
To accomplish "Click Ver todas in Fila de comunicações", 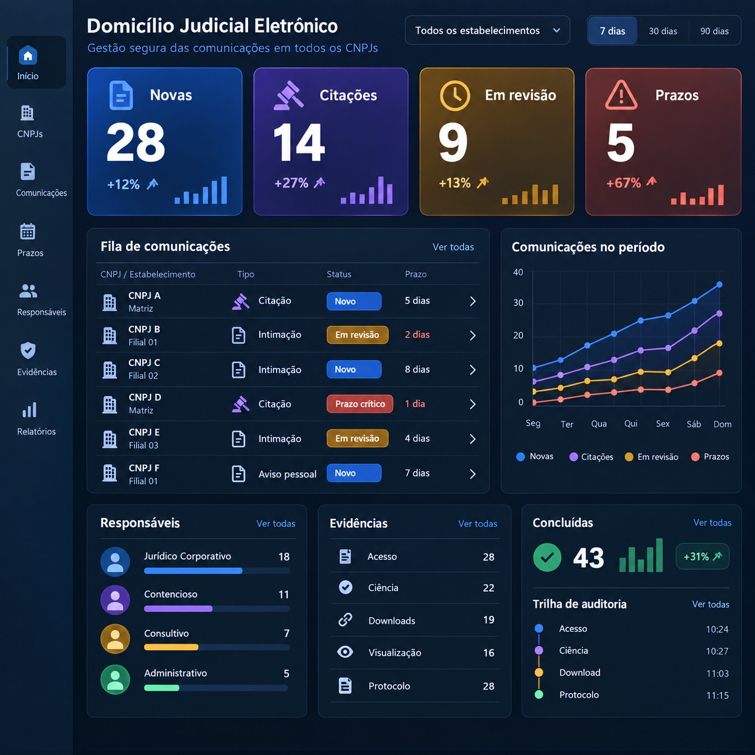I will (x=453, y=247).
